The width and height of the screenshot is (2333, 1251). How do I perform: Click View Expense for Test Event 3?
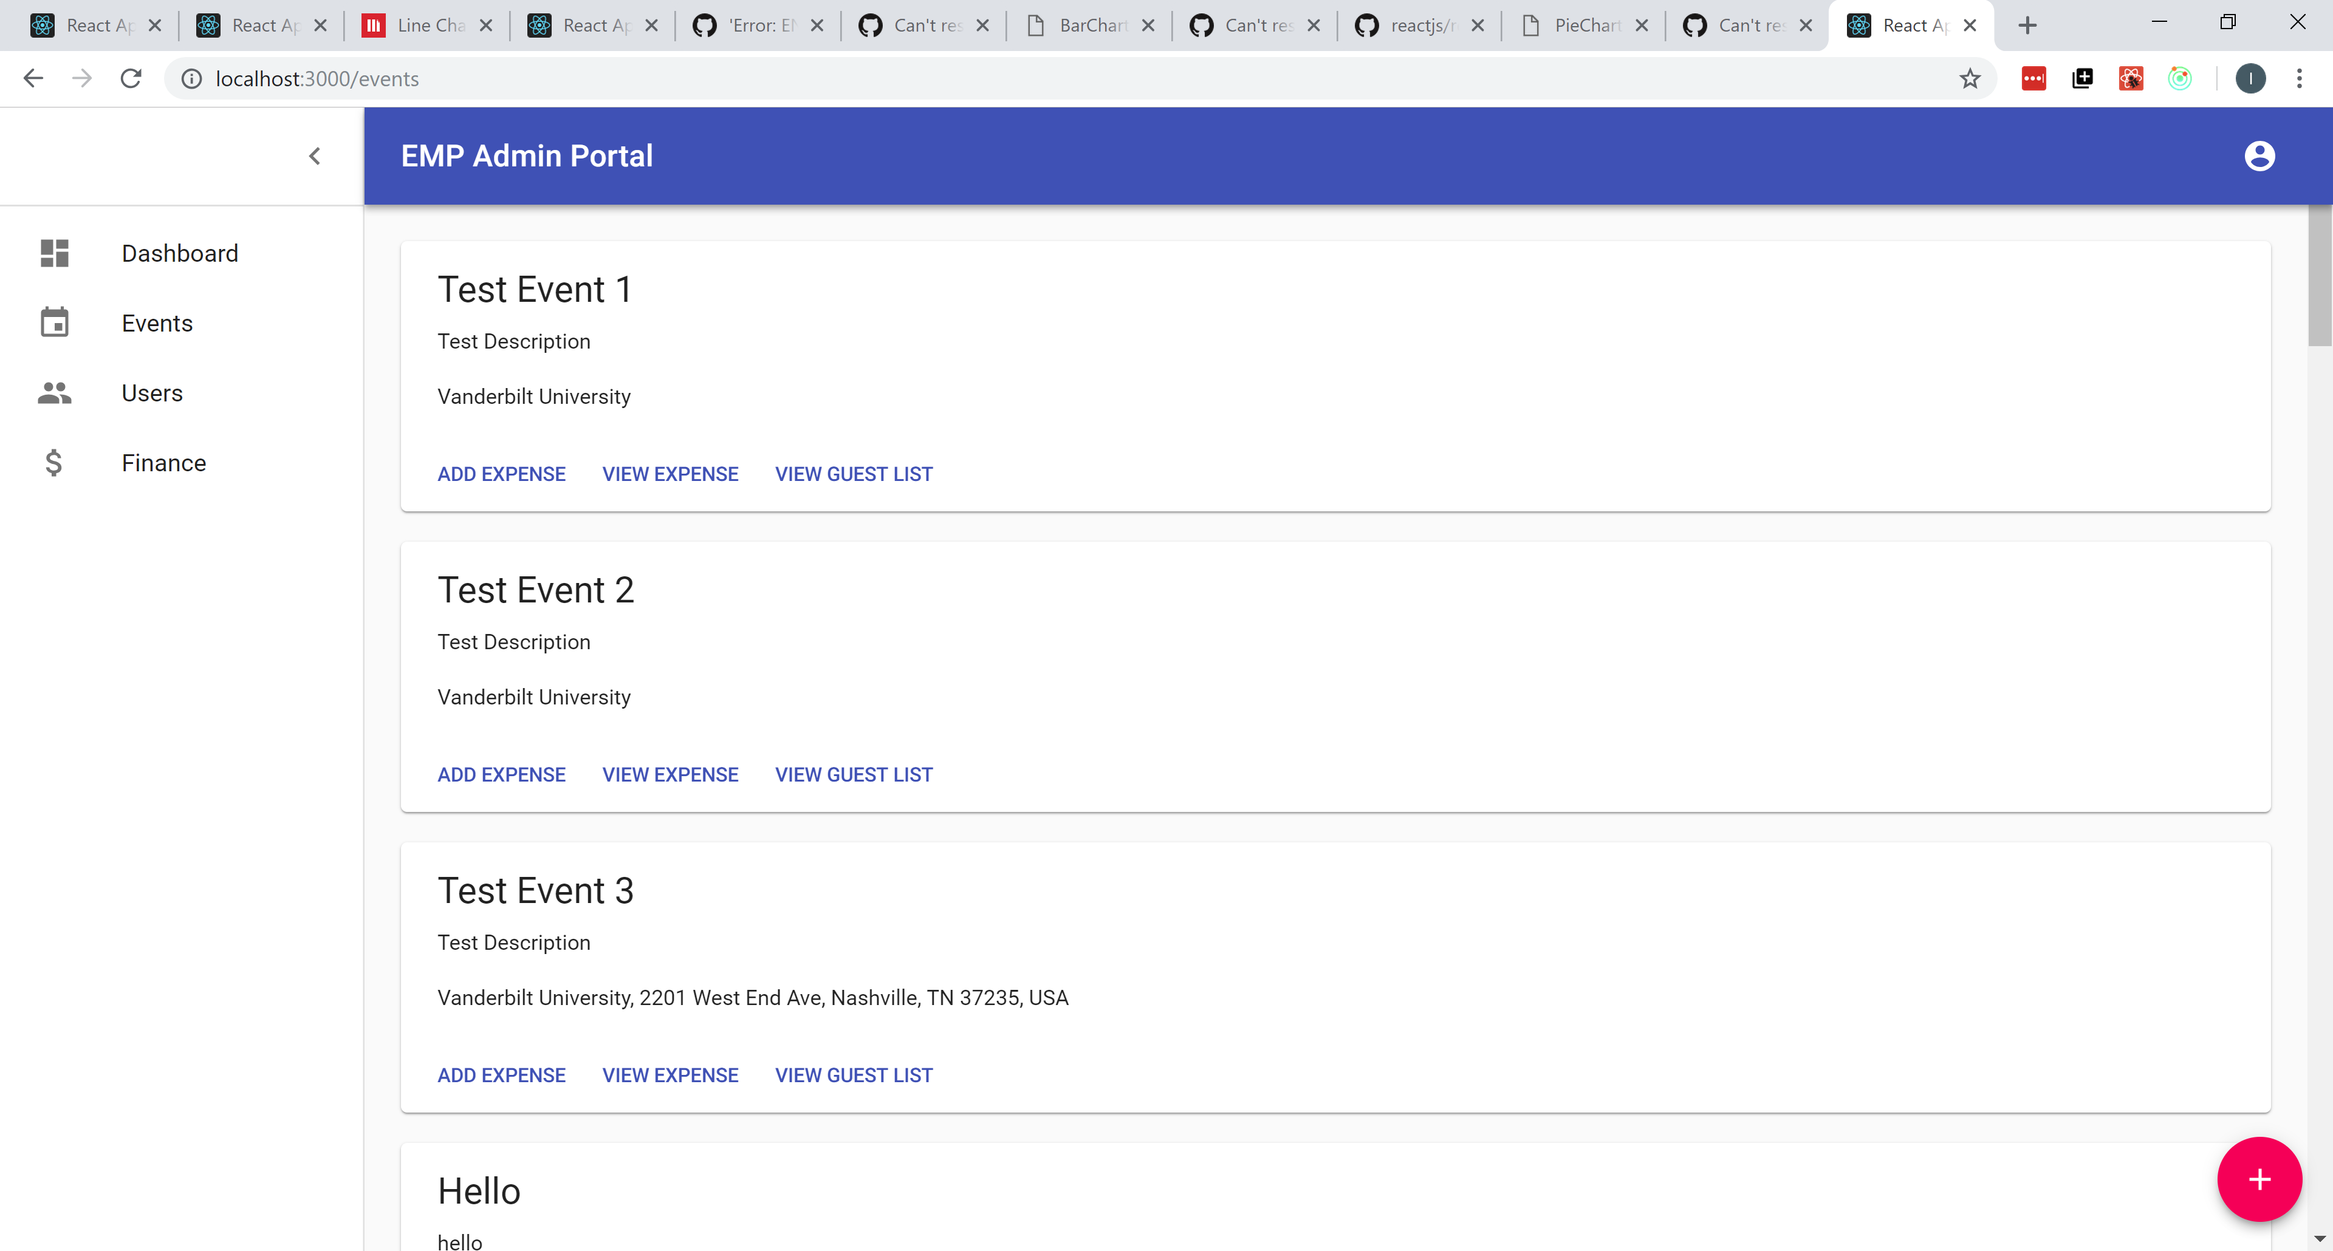point(670,1075)
